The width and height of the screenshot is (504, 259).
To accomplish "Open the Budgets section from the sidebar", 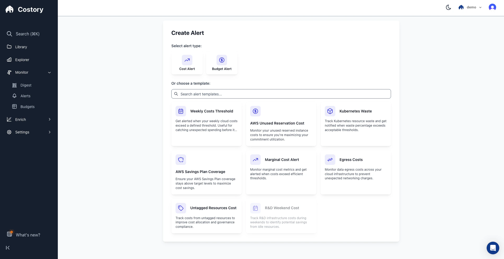I will tap(27, 107).
